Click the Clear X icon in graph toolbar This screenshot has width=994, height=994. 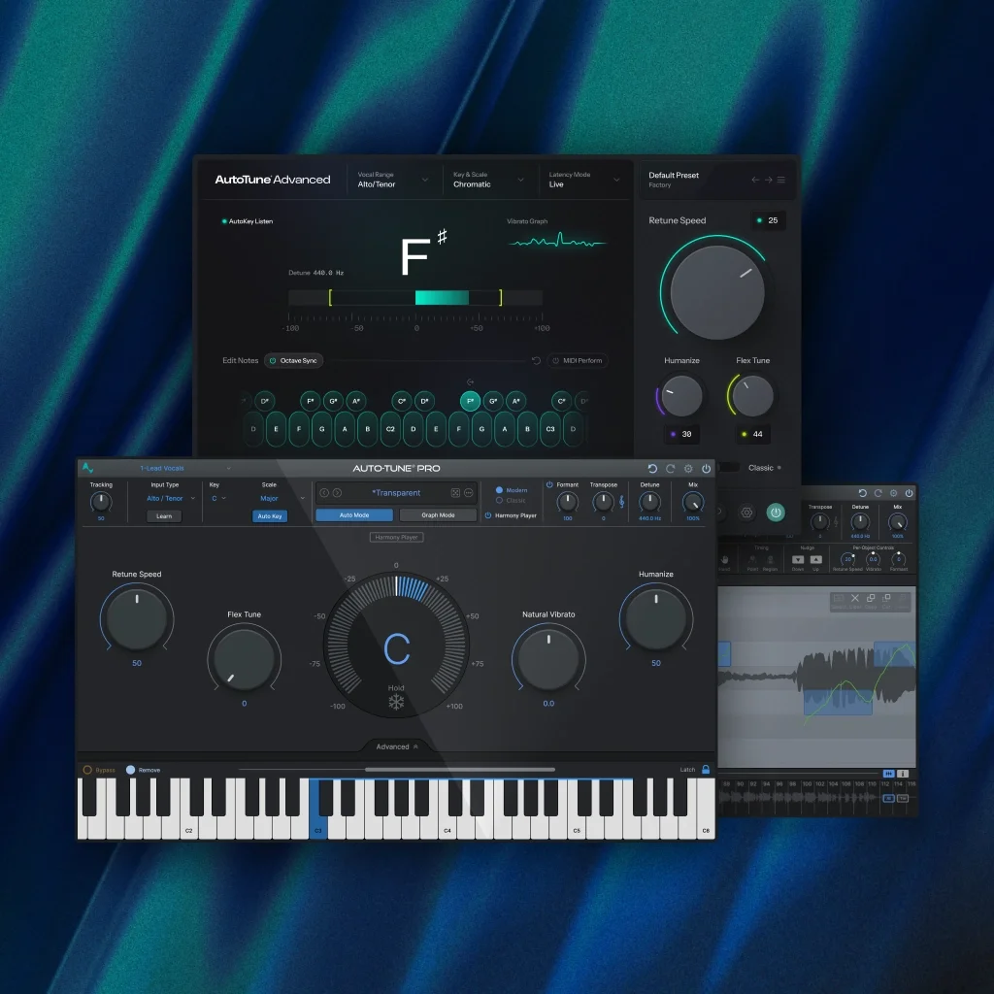[x=854, y=598]
